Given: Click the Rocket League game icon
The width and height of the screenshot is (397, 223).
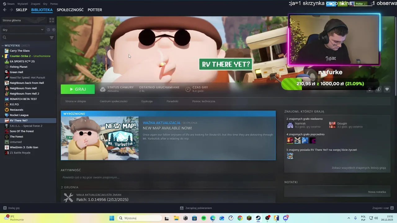Looking at the screenshot, I should (x=7, y=115).
